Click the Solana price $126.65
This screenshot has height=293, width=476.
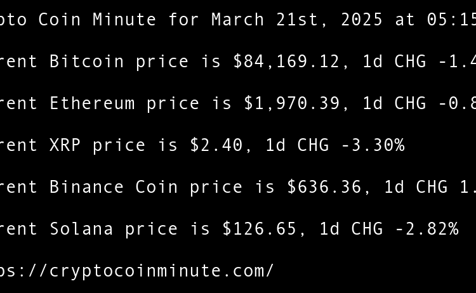tap(260, 229)
